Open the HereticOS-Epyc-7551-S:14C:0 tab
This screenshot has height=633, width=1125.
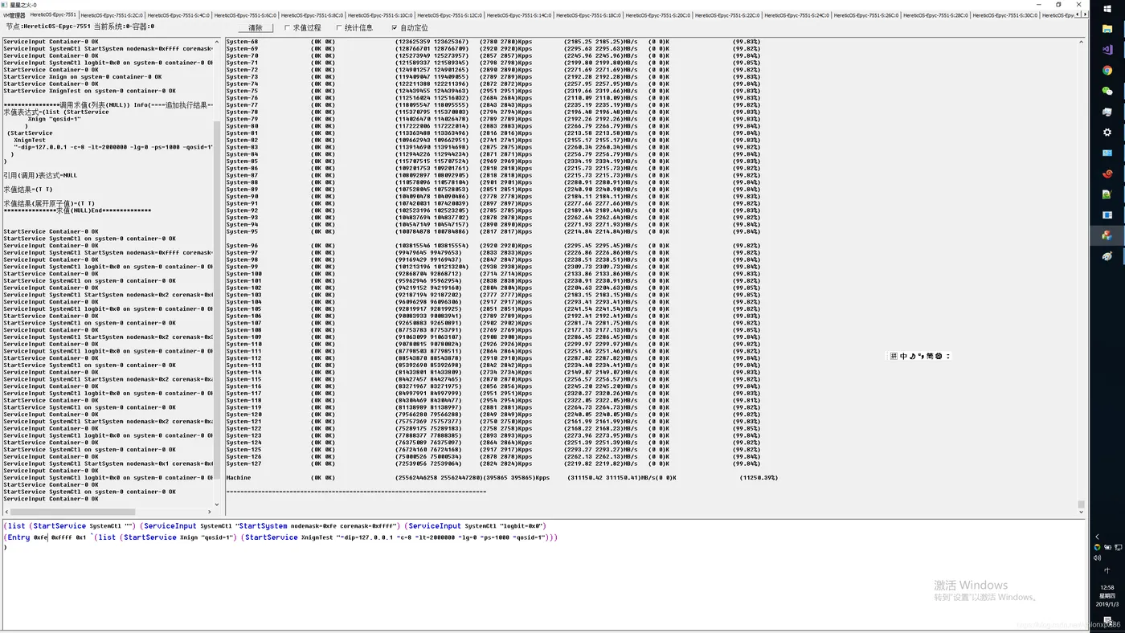[519, 15]
